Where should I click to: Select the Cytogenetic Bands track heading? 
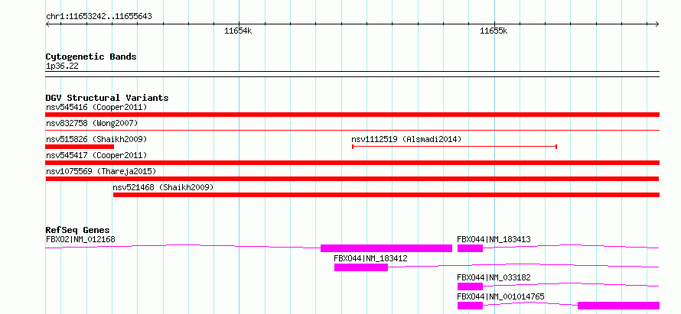pos(91,57)
